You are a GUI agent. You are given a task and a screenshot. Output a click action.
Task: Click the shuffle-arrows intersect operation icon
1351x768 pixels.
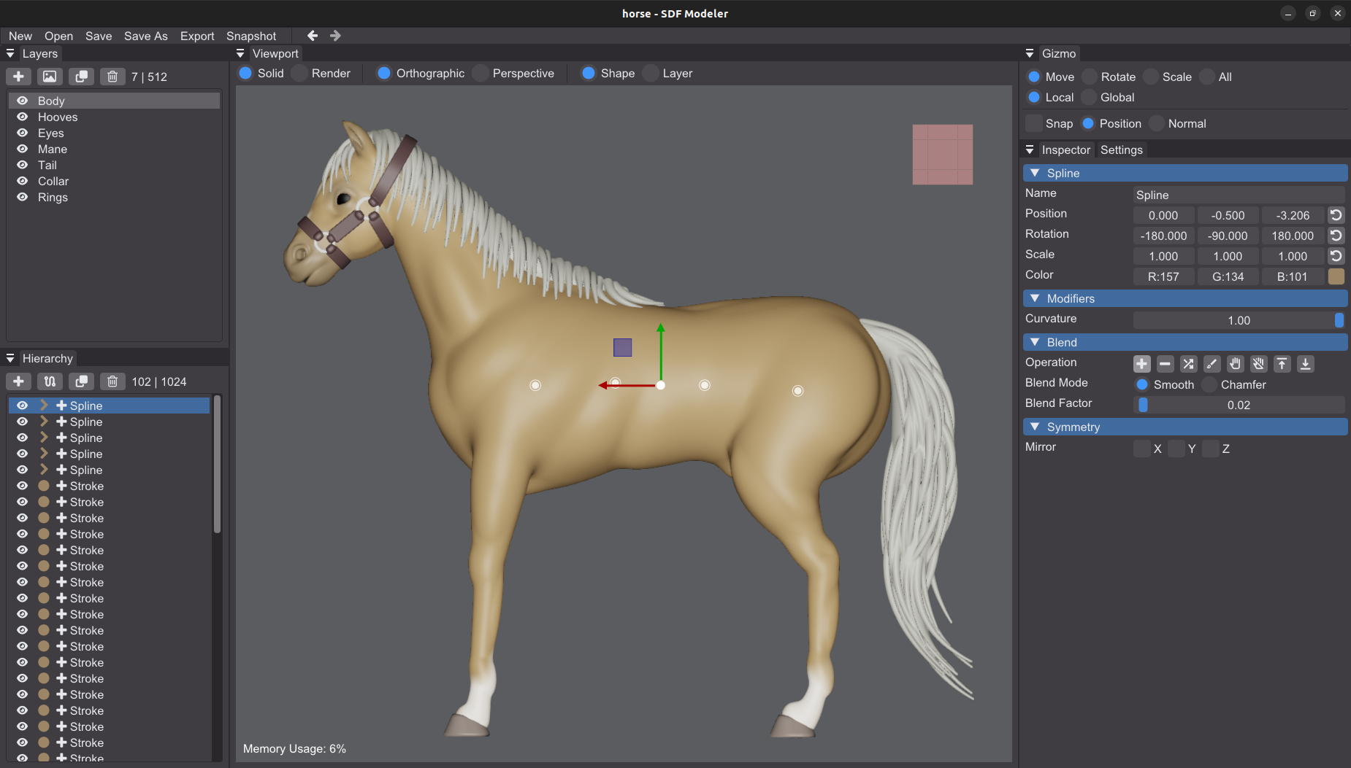coord(1189,363)
